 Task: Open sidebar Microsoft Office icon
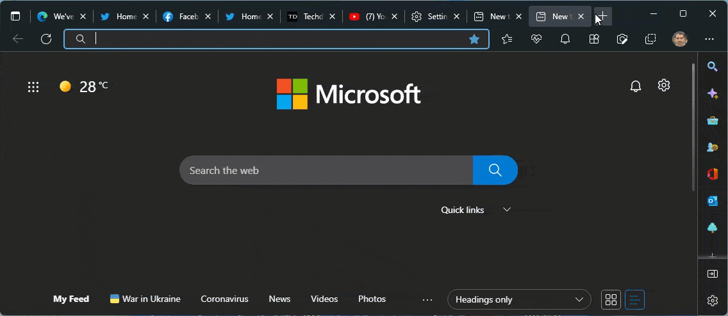(712, 174)
